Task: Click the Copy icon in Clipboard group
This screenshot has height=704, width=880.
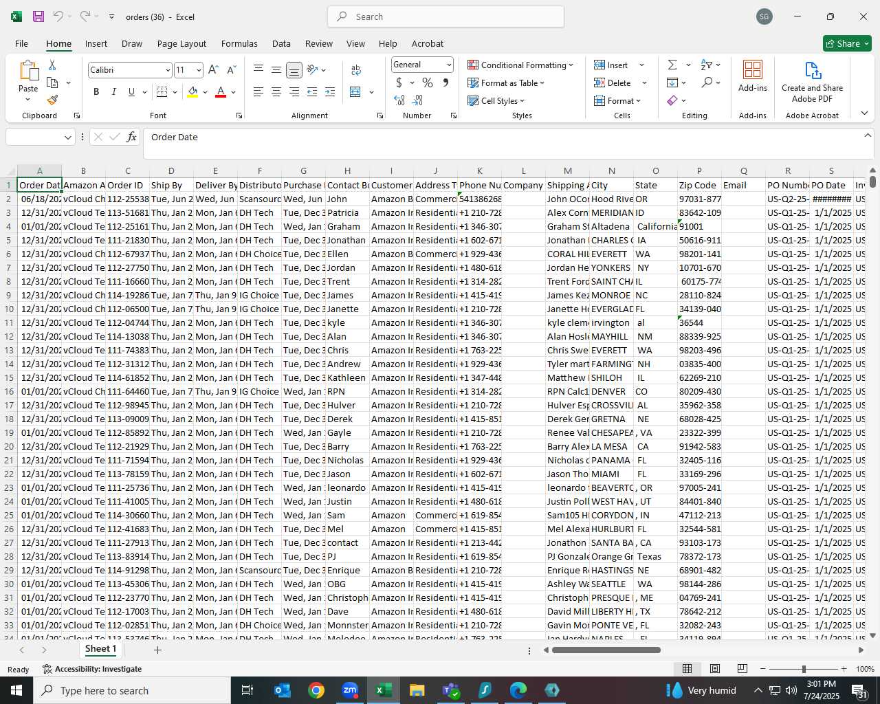Action: coord(52,82)
